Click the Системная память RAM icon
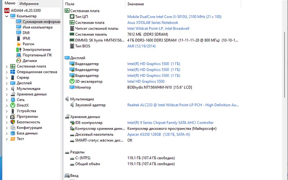Image resolution: width=288 pixels, height=180 pixels. [x=72, y=34]
